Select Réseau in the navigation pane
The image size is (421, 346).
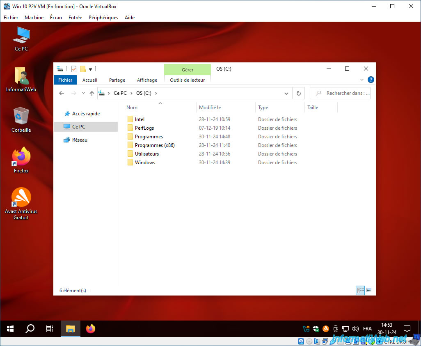(x=80, y=140)
